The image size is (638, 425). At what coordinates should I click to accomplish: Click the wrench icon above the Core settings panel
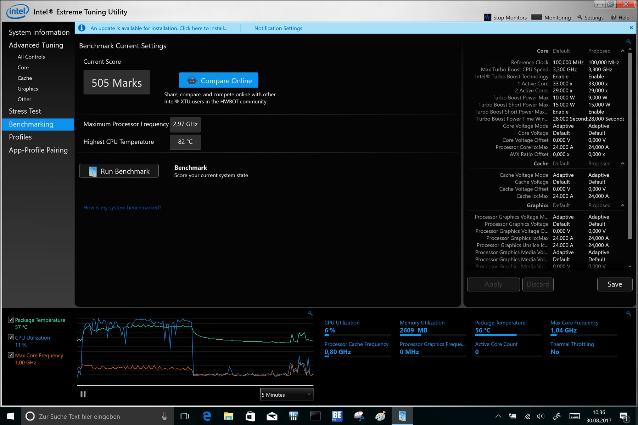pyautogui.click(x=628, y=41)
